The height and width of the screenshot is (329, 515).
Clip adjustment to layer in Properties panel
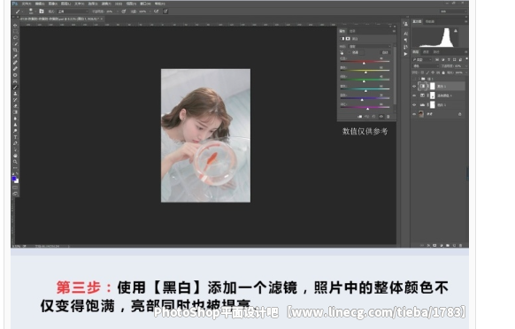coord(359,117)
